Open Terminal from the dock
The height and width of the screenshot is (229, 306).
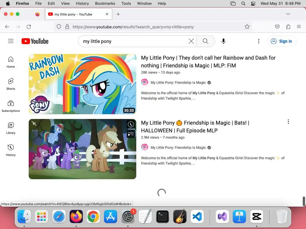click(162, 216)
